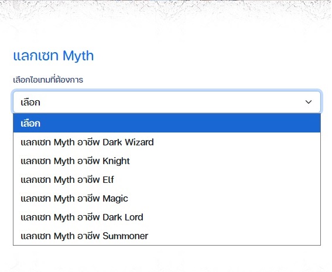The image size is (332, 272).
Task: Pick the แลกเซท Myth อาชีพ Elf option
Action: click(x=167, y=179)
